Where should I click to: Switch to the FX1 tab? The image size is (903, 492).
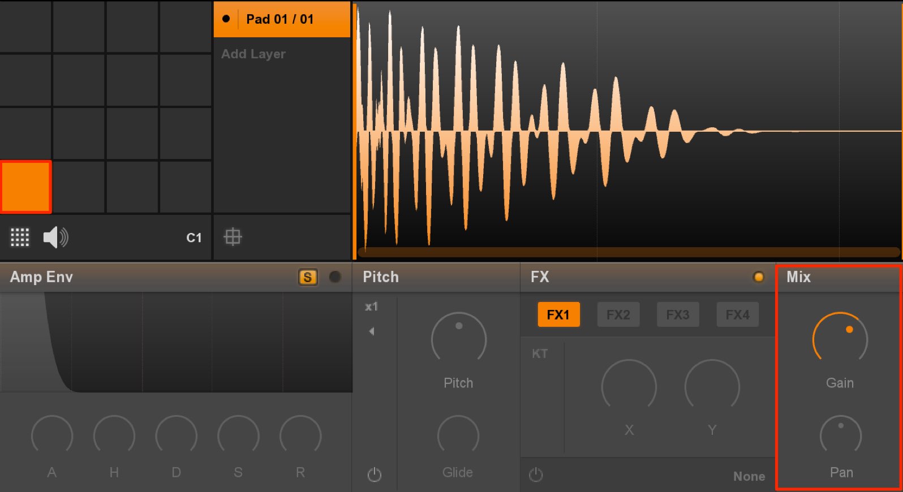[558, 315]
